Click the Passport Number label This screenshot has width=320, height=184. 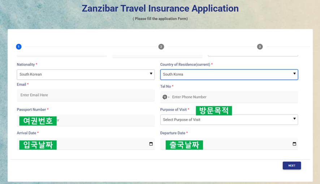pos(31,110)
